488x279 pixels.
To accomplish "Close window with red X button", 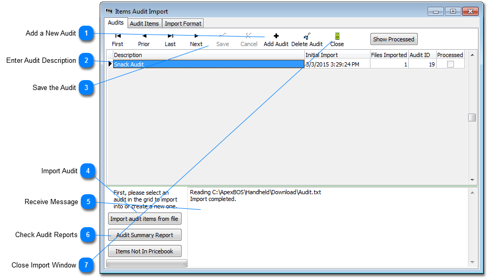I will [470, 12].
